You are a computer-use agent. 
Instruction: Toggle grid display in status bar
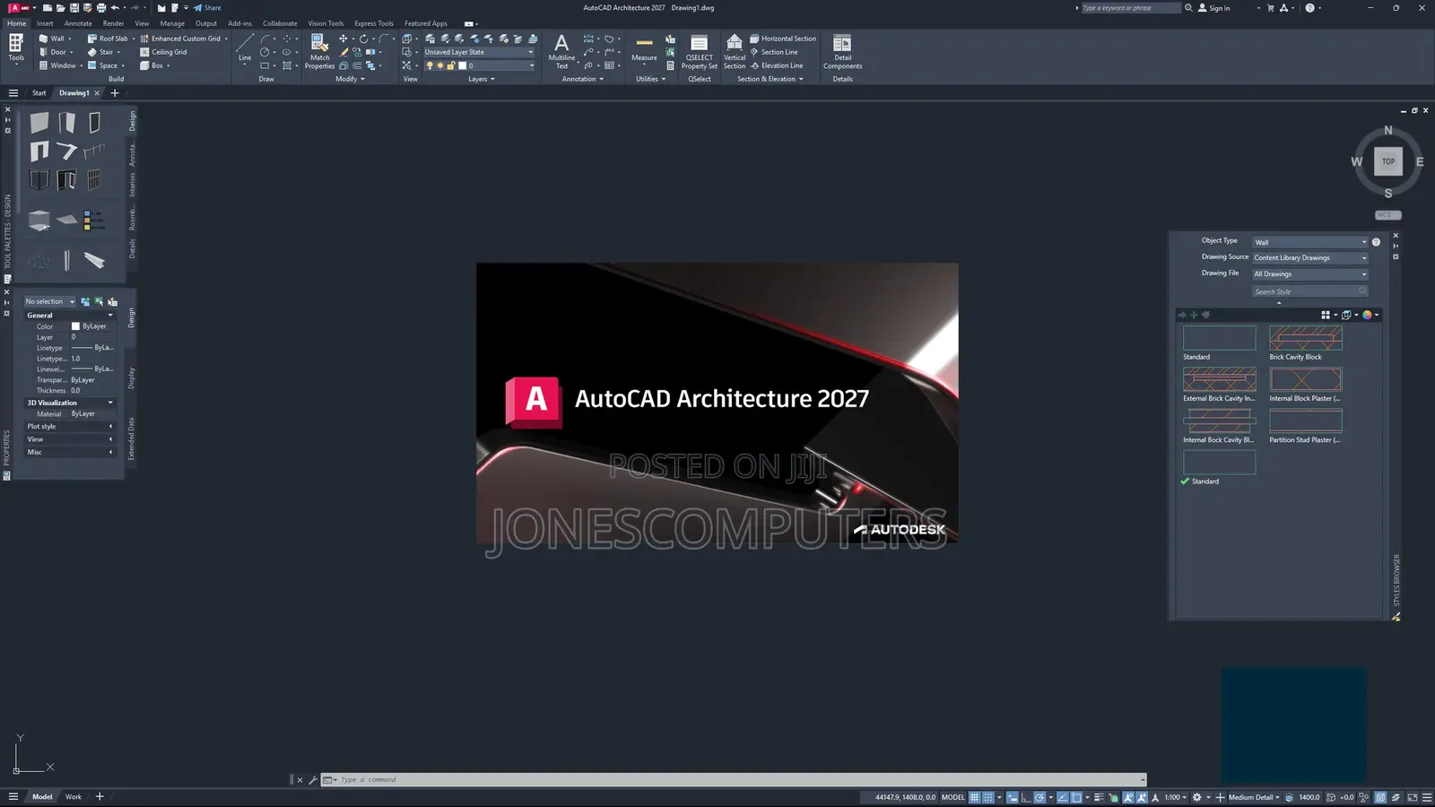(x=974, y=797)
